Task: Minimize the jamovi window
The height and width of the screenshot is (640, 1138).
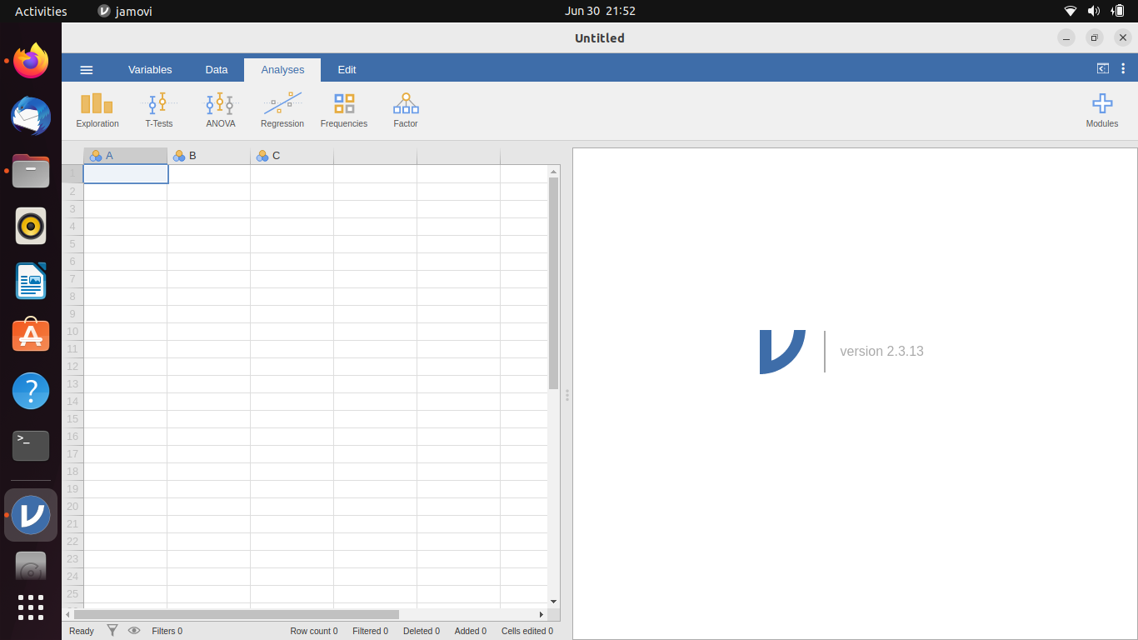Action: point(1066,37)
